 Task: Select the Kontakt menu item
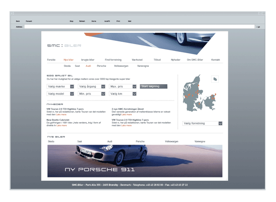click(x=216, y=60)
